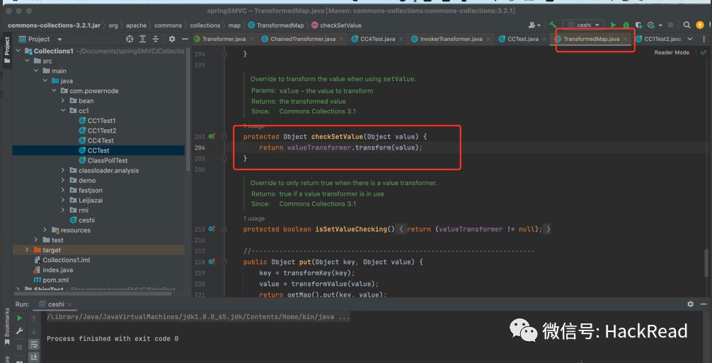
Task: Expand the demo package
Action: (x=63, y=180)
